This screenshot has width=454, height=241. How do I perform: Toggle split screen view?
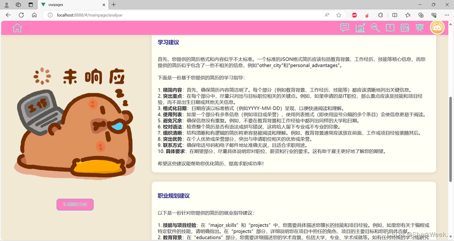(x=395, y=15)
